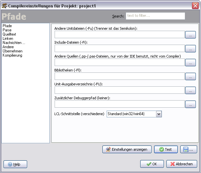
Task: Browse for Andere Unitdateien paths
Action: pos(190,35)
